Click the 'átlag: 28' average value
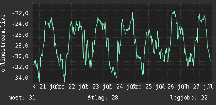 point(103,98)
